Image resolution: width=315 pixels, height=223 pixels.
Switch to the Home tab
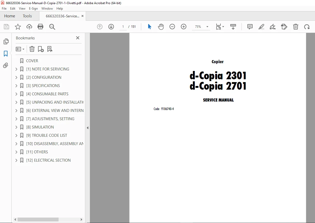coord(10,16)
